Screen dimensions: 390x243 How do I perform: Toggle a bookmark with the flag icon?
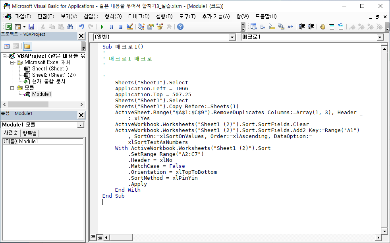coord(352,27)
